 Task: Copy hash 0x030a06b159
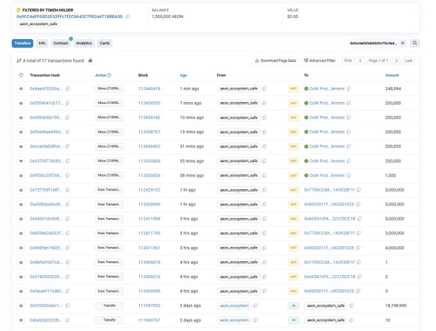coord(67,117)
